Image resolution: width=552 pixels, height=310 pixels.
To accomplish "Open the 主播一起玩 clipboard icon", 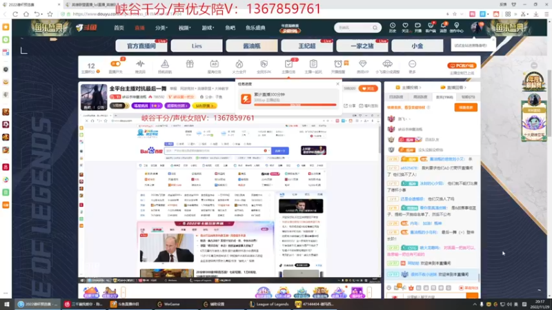I will tap(313, 64).
